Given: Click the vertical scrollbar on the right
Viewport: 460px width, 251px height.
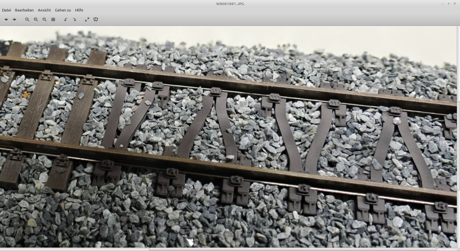Looking at the screenshot, I should coord(458,145).
